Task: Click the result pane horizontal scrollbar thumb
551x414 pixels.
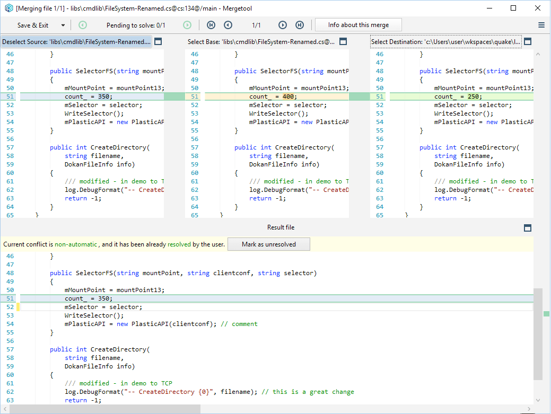Action: (105, 409)
